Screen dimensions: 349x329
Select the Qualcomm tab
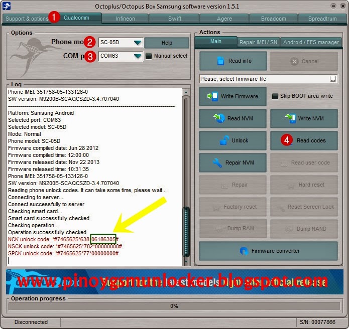point(76,18)
